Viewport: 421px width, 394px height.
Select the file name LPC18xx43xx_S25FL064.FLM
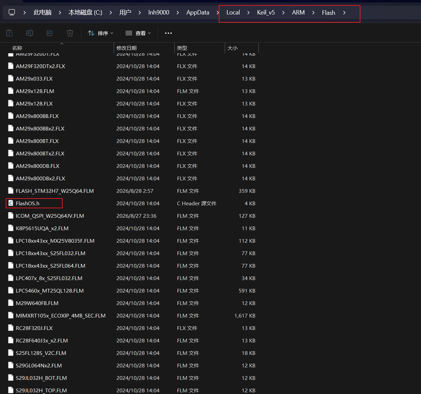pyautogui.click(x=50, y=266)
